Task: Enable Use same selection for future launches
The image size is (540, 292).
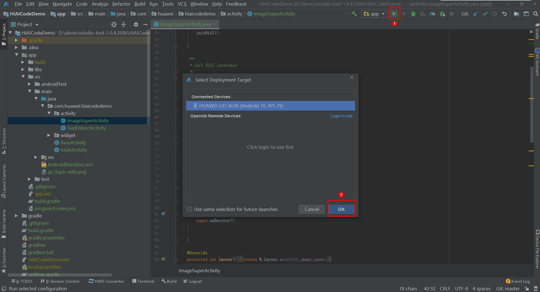Action: 190,209
